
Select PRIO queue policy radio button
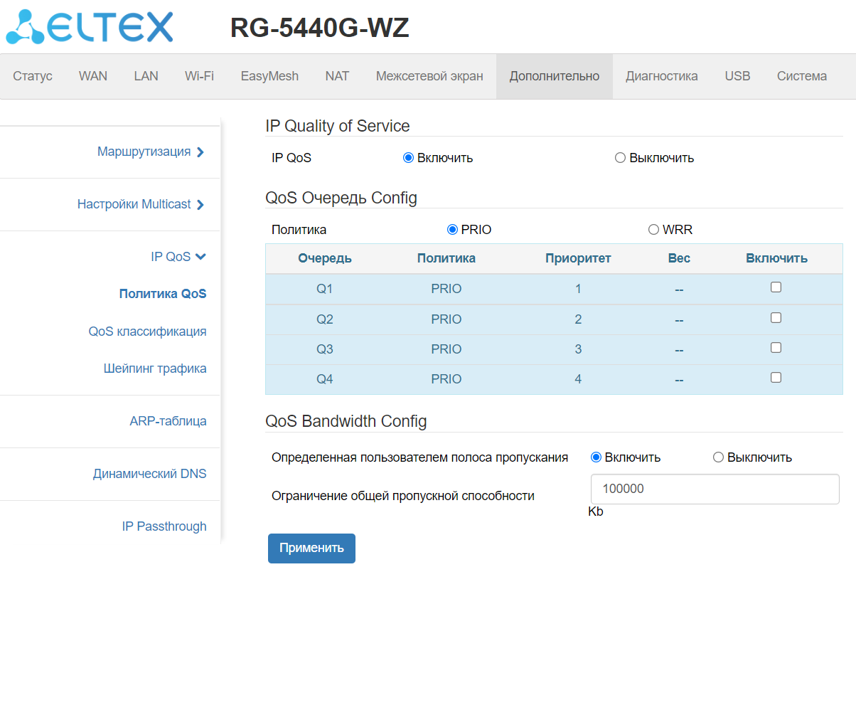point(451,230)
